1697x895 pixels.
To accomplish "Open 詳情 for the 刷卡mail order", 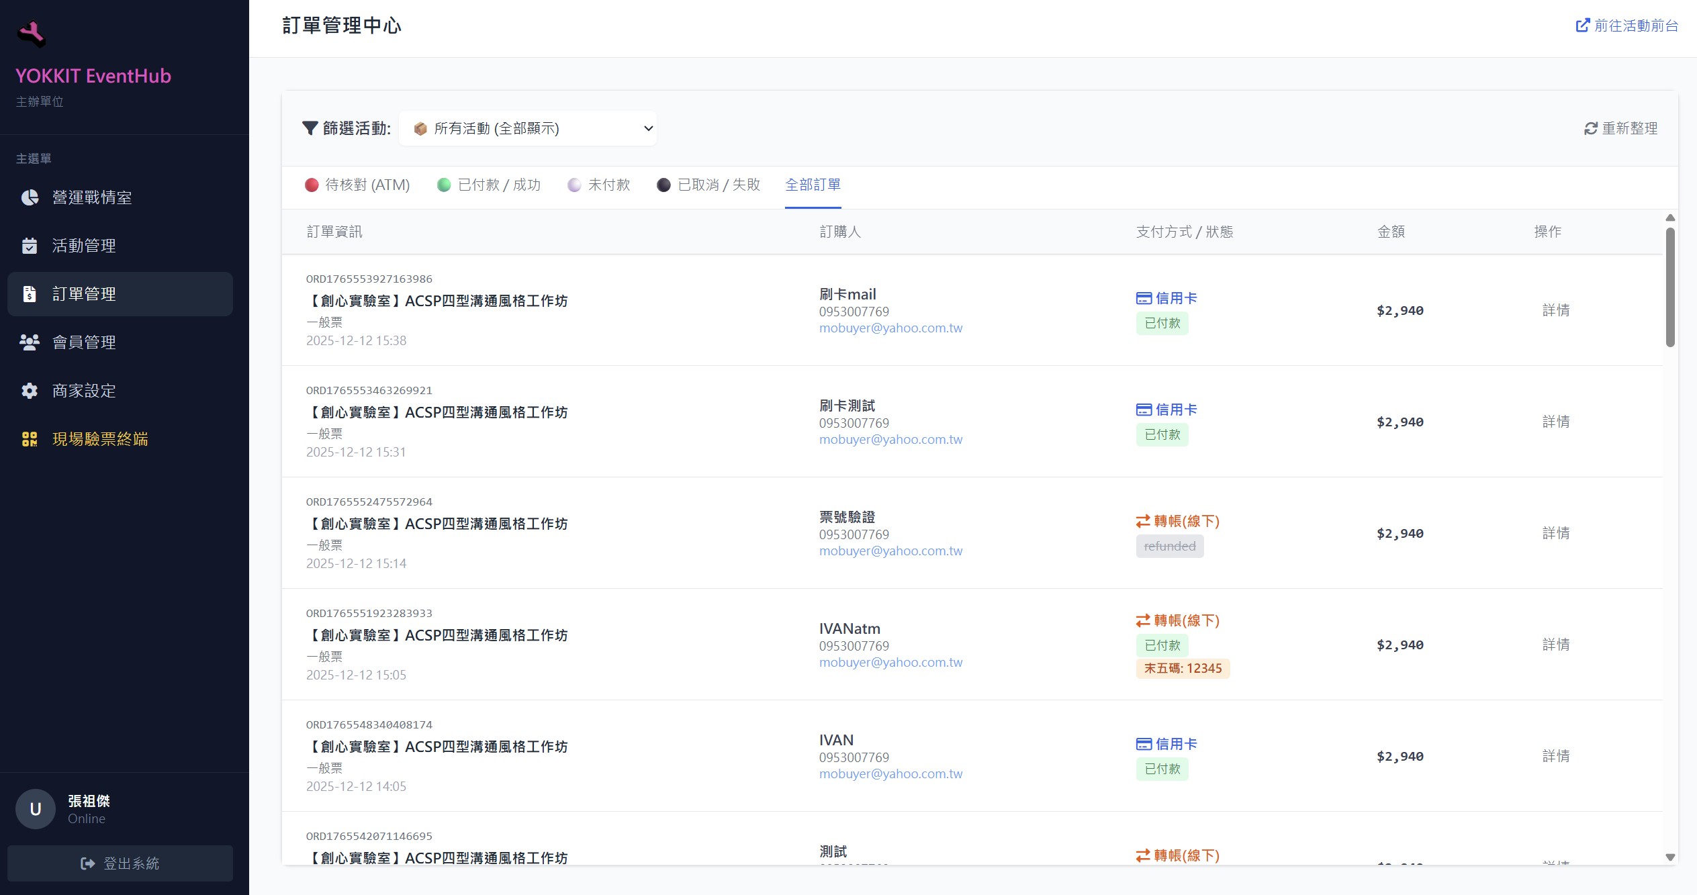I will coord(1555,310).
